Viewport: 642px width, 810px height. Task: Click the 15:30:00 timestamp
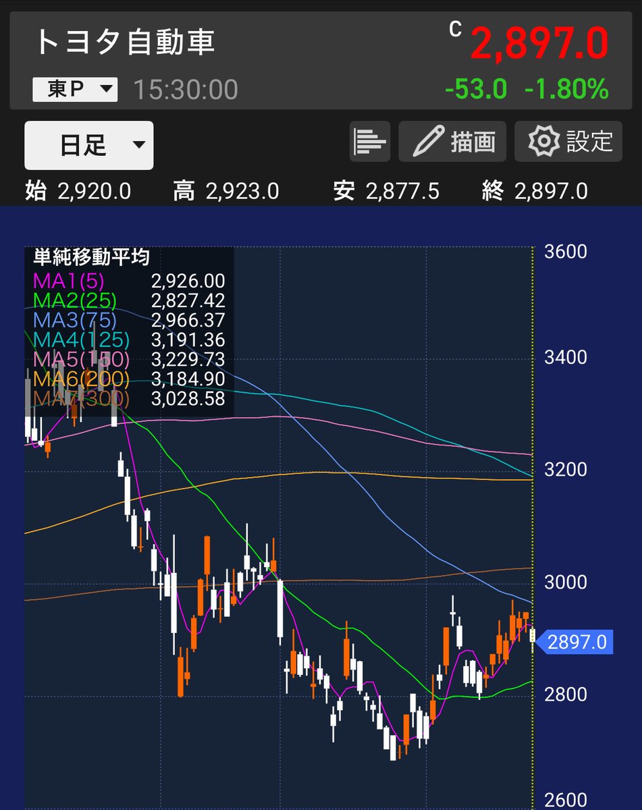point(186,90)
